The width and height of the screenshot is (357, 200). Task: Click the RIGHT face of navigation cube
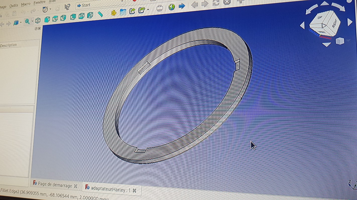click(x=334, y=24)
